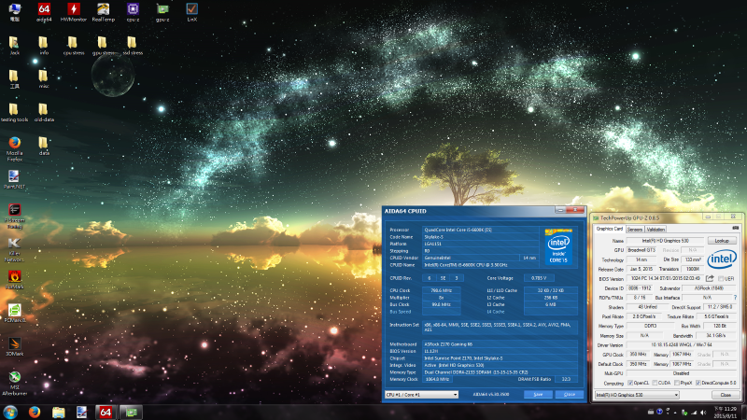This screenshot has height=420, width=747.
Task: Open the Windows Start menu
Action: 9,412
